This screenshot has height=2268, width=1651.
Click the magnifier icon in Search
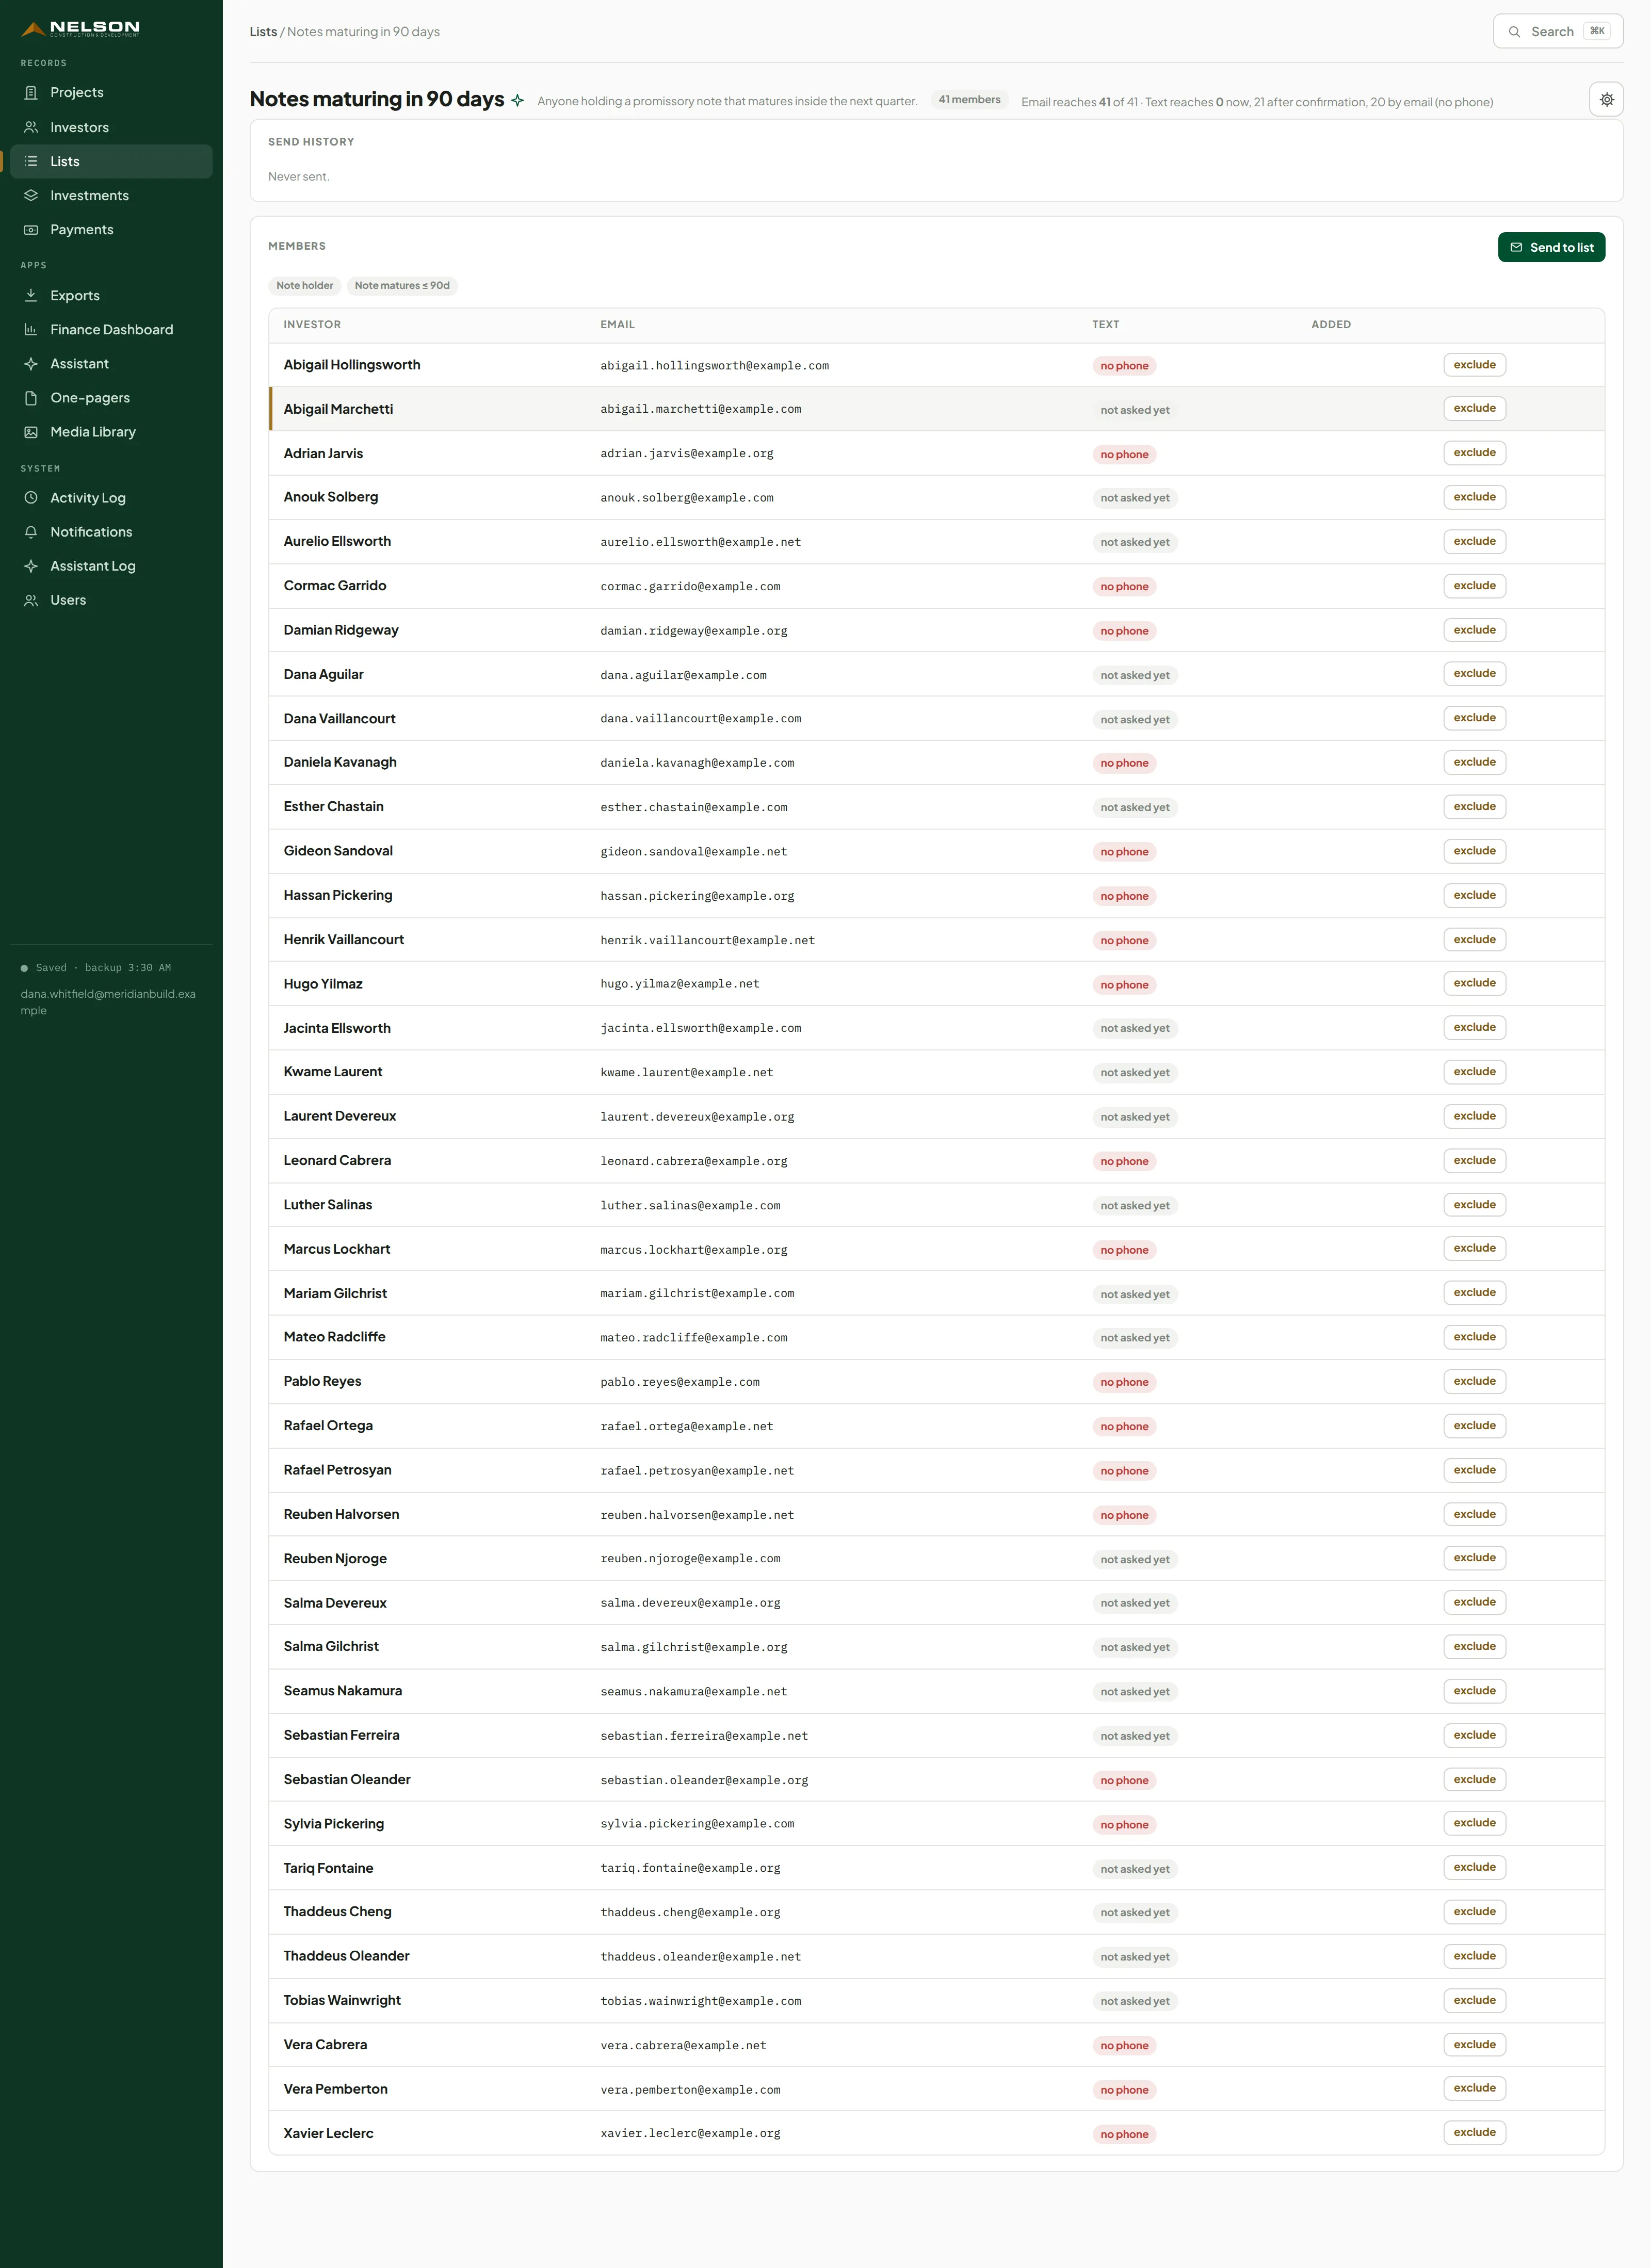point(1514,31)
